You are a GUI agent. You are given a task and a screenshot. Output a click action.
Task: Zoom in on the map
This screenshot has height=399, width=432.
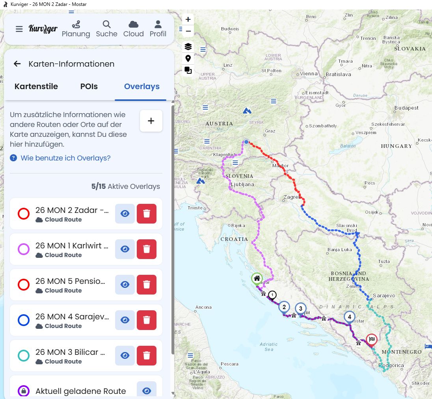[x=188, y=19]
